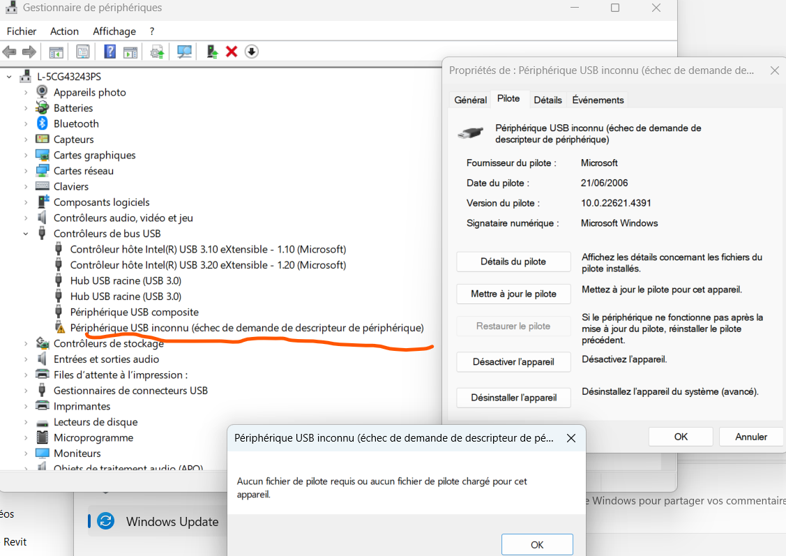Expand the Bluetooth node chevron
Image resolution: width=786 pixels, height=556 pixels.
pos(26,124)
